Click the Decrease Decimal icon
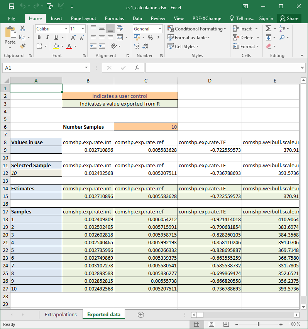 [145, 46]
